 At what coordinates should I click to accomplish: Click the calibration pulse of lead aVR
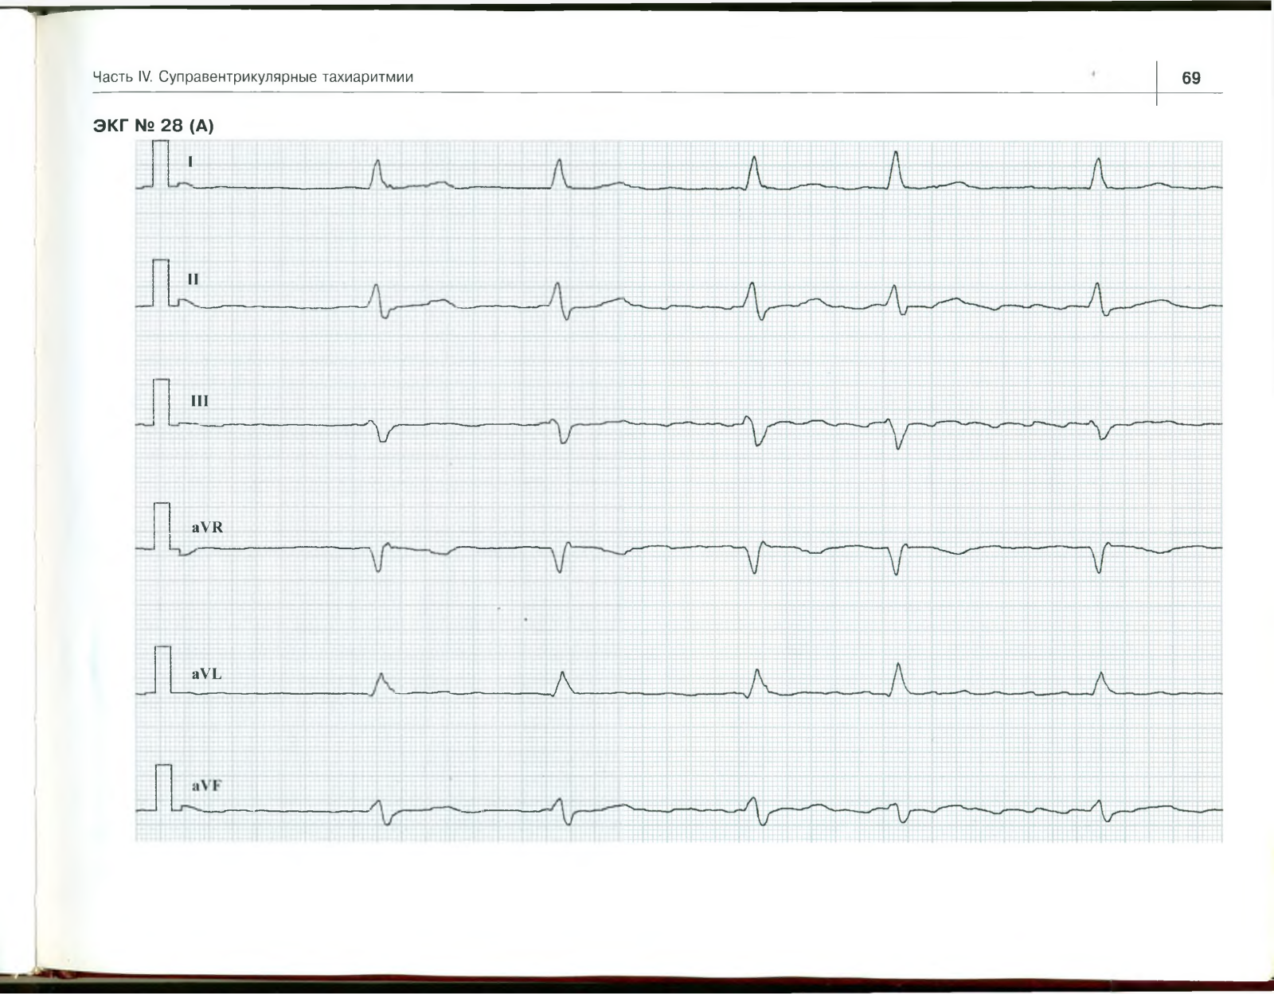click(x=162, y=527)
